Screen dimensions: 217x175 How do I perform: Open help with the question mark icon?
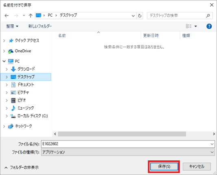tap(209, 26)
